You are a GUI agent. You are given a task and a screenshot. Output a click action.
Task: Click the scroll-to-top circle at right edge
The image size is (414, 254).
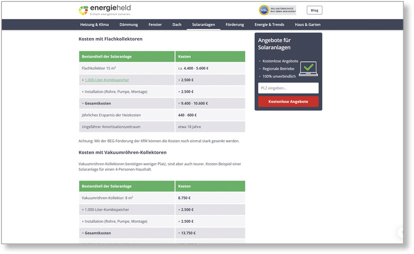(x=401, y=232)
